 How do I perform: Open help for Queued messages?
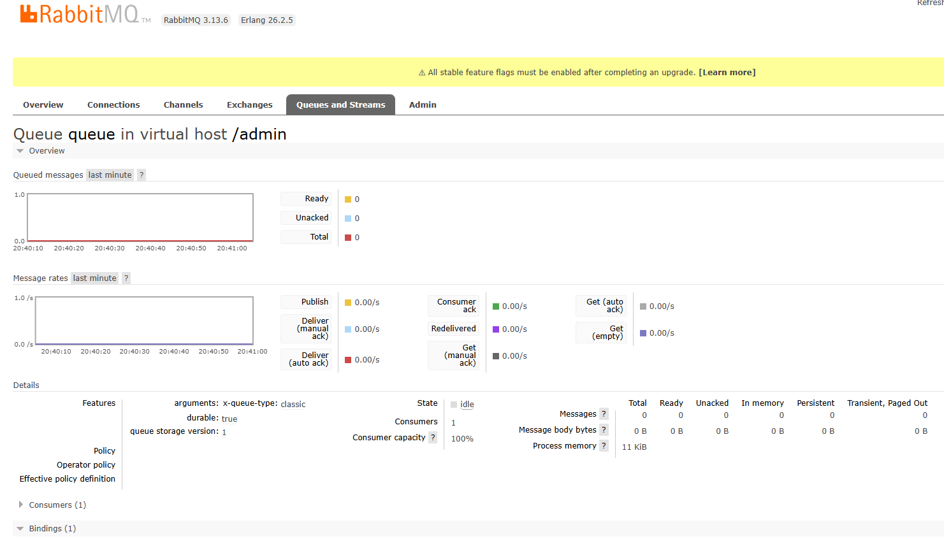click(x=142, y=175)
